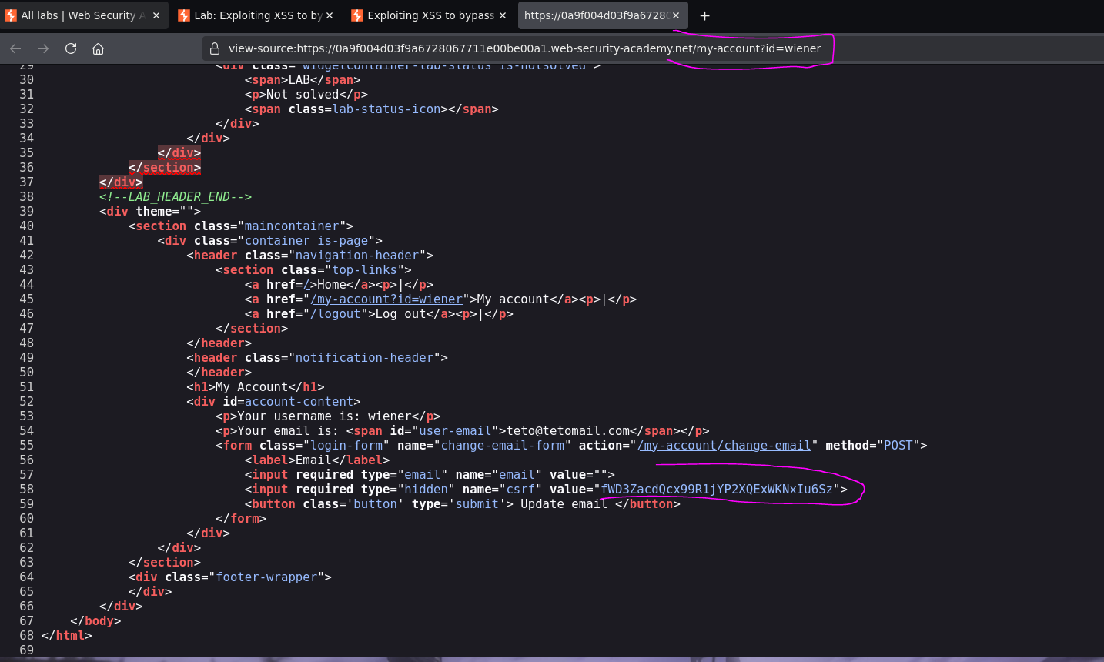The image size is (1104, 662).
Task: Click the 'Update email' button source text
Action: tap(564, 503)
